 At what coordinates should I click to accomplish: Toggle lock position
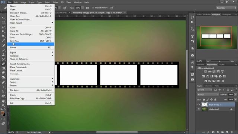212,100
